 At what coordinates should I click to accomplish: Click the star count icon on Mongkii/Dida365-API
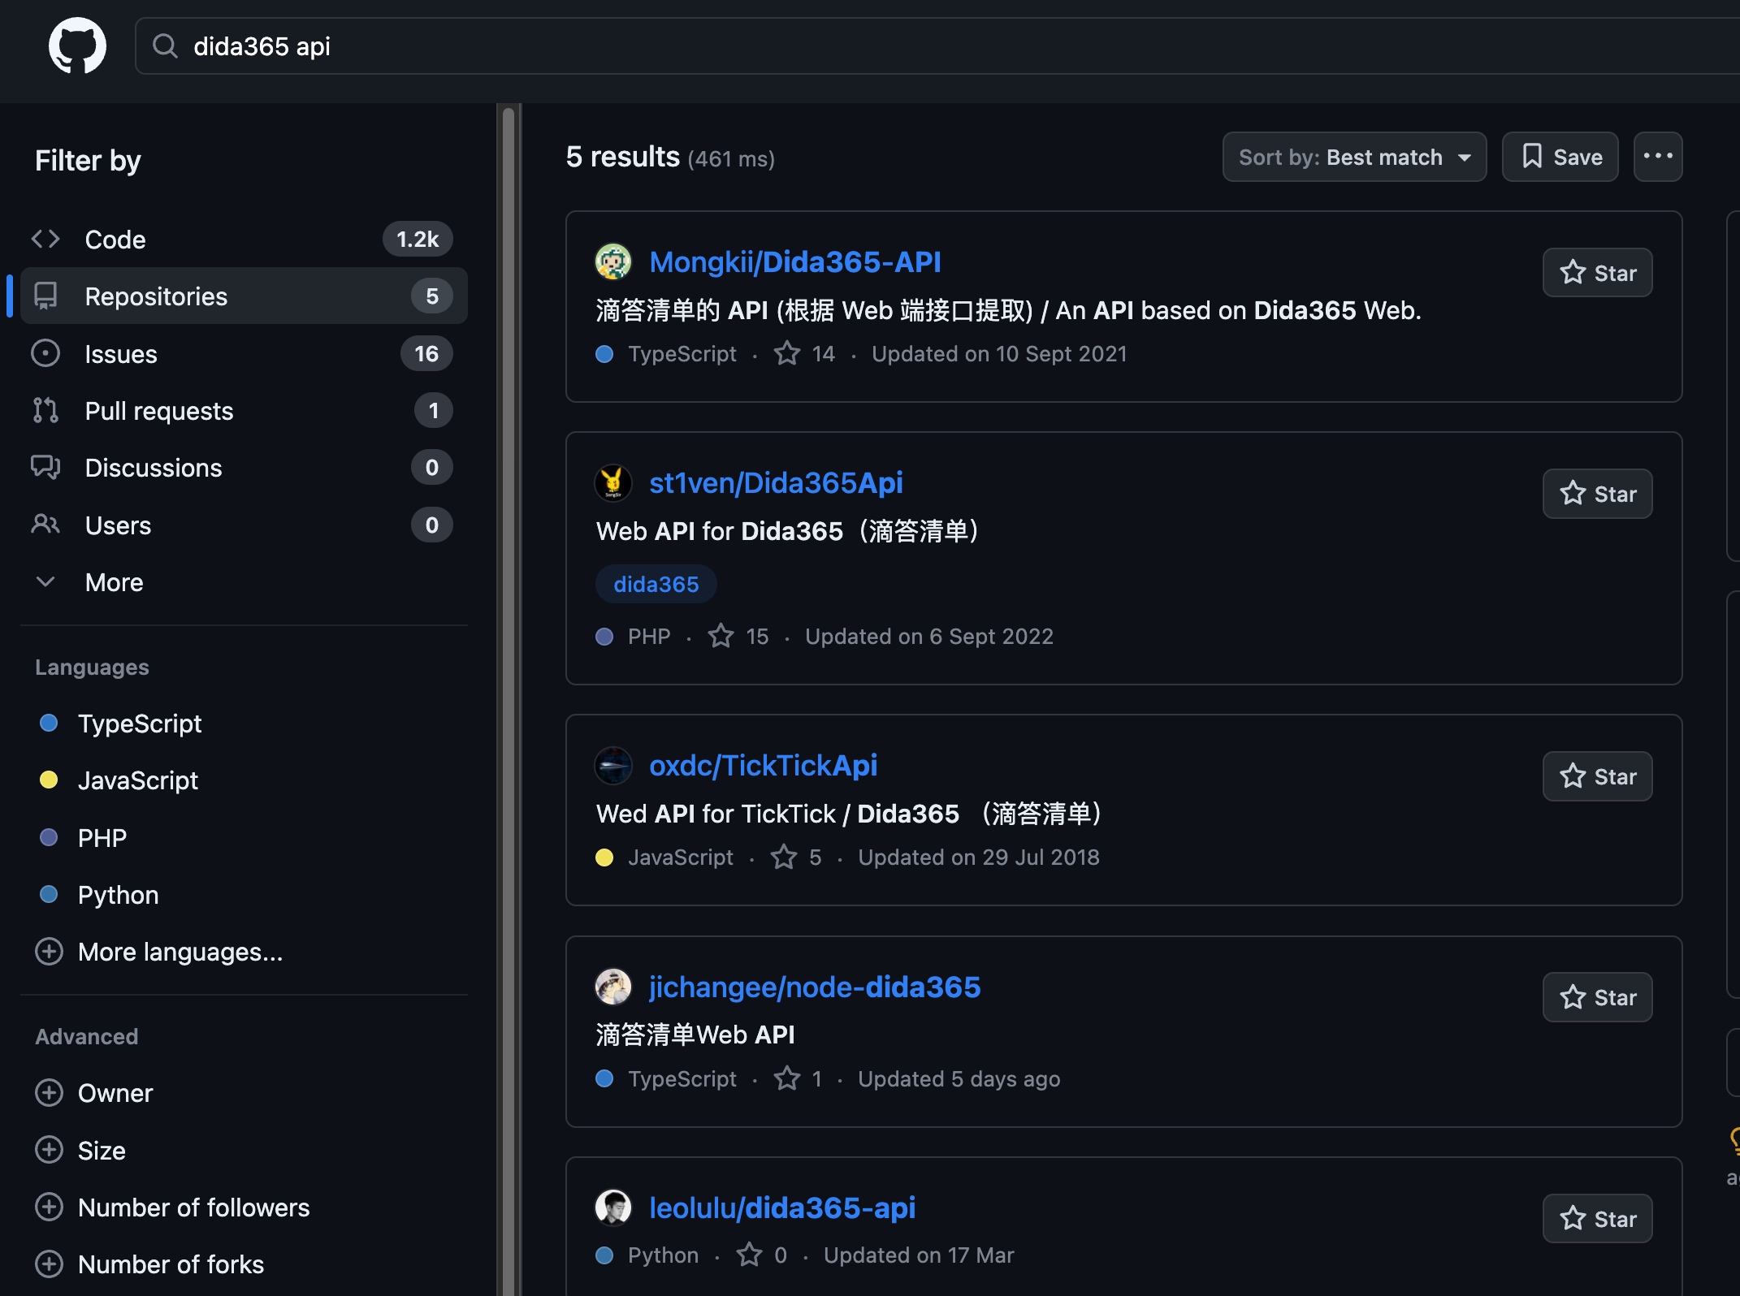click(x=786, y=354)
